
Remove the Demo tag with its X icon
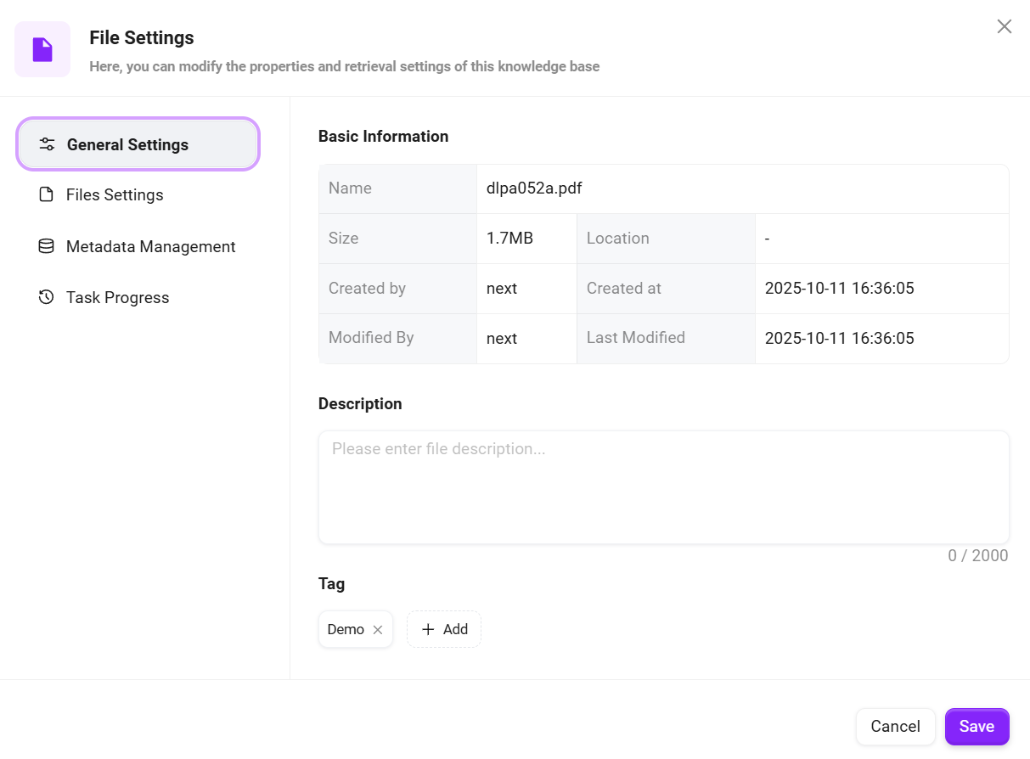pos(378,630)
